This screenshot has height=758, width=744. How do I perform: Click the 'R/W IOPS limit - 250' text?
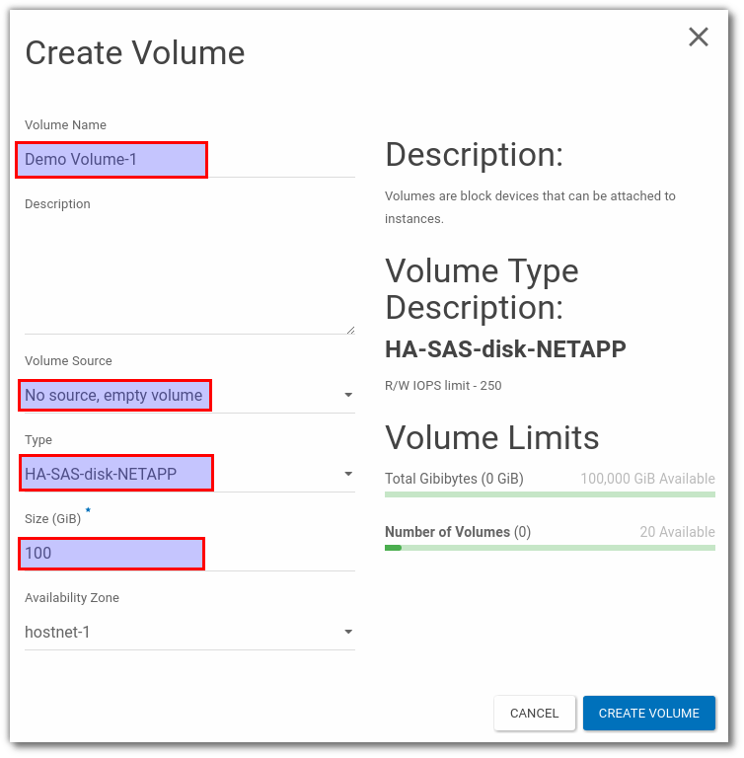tap(443, 386)
